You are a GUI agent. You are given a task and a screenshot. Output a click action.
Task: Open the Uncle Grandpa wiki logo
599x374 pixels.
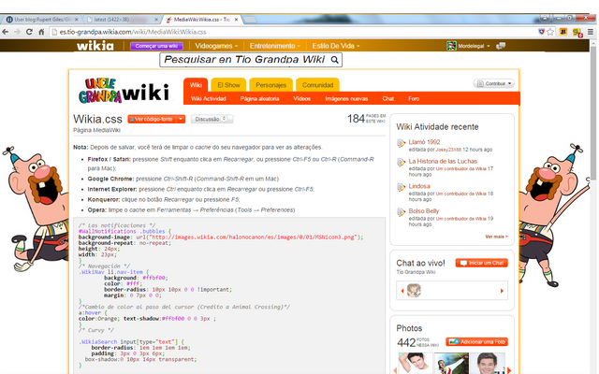click(124, 91)
